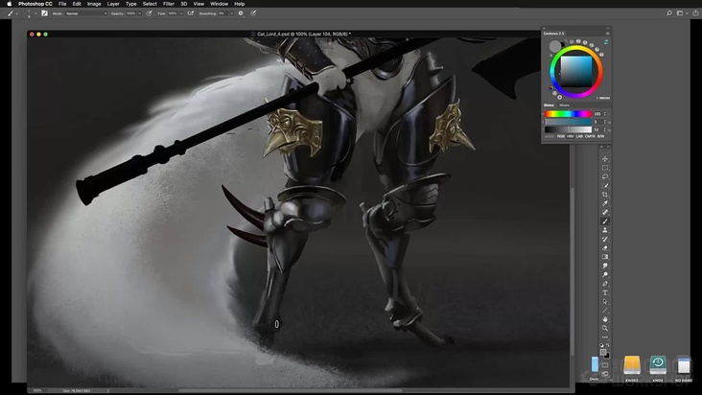Toggle Quick Mask mode
The width and height of the screenshot is (702, 395).
605,365
